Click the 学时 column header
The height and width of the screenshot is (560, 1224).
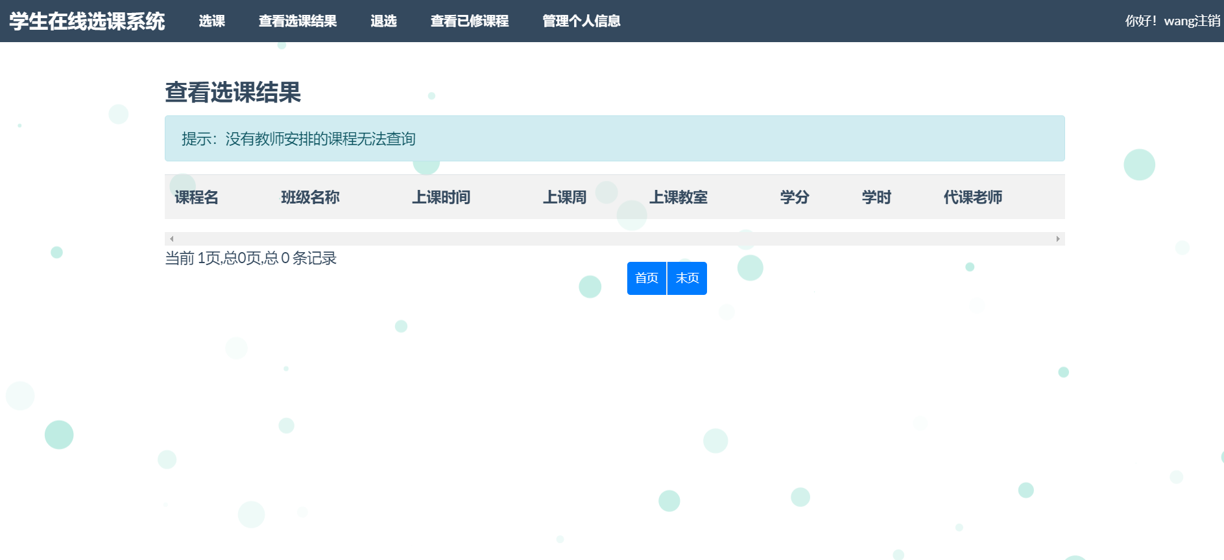(x=876, y=197)
